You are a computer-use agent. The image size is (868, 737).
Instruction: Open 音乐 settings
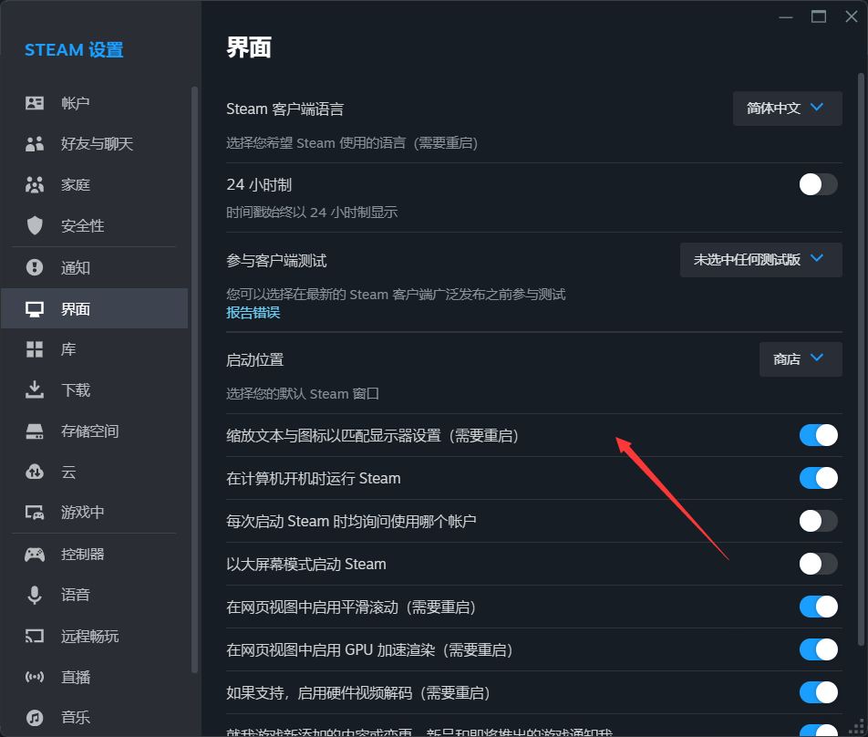pos(95,718)
